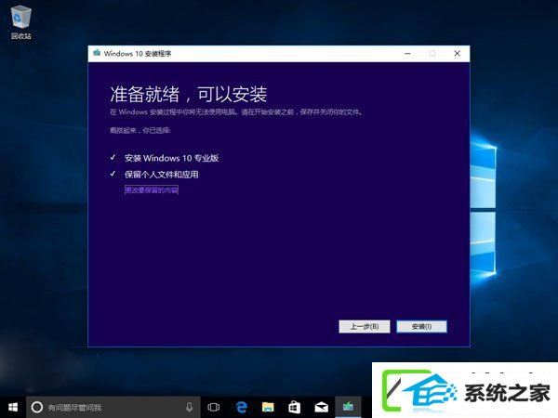
Task: Click the setup icon in title bar
Action: [97, 53]
